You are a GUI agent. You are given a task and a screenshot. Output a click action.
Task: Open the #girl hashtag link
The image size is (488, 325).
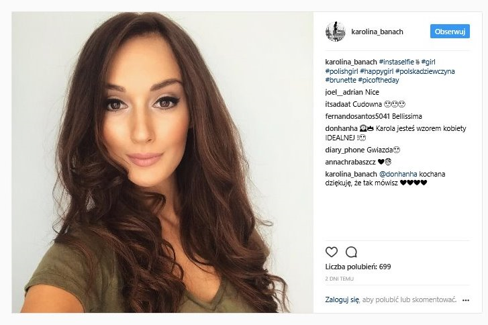tap(428, 62)
